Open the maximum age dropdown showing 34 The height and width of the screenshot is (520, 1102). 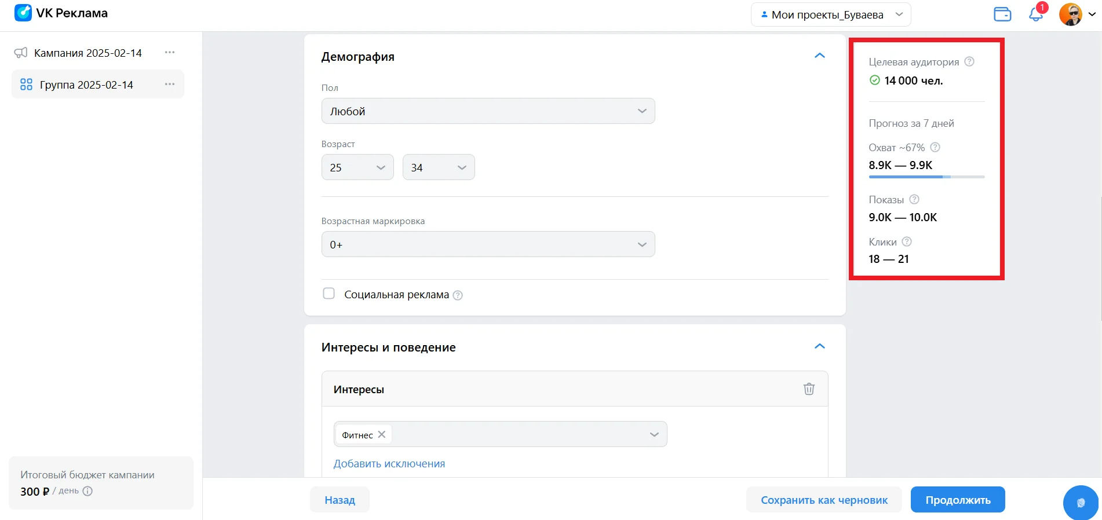(438, 167)
